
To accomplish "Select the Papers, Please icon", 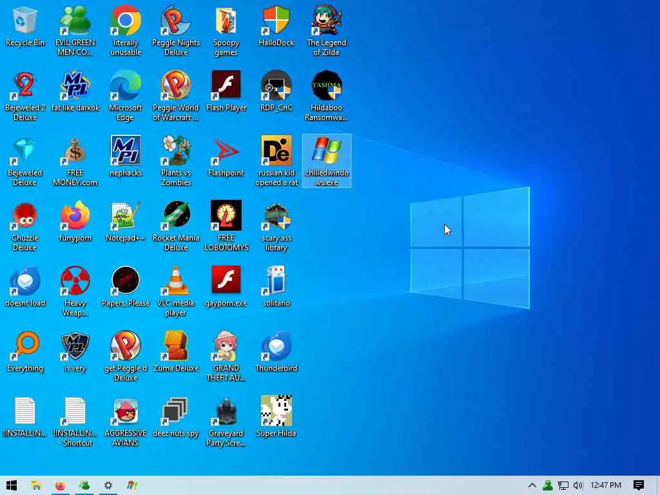I will (x=126, y=286).
